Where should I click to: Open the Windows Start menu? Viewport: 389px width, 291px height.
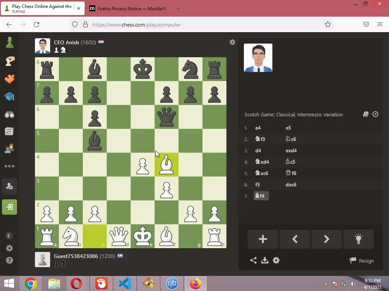coord(9,283)
